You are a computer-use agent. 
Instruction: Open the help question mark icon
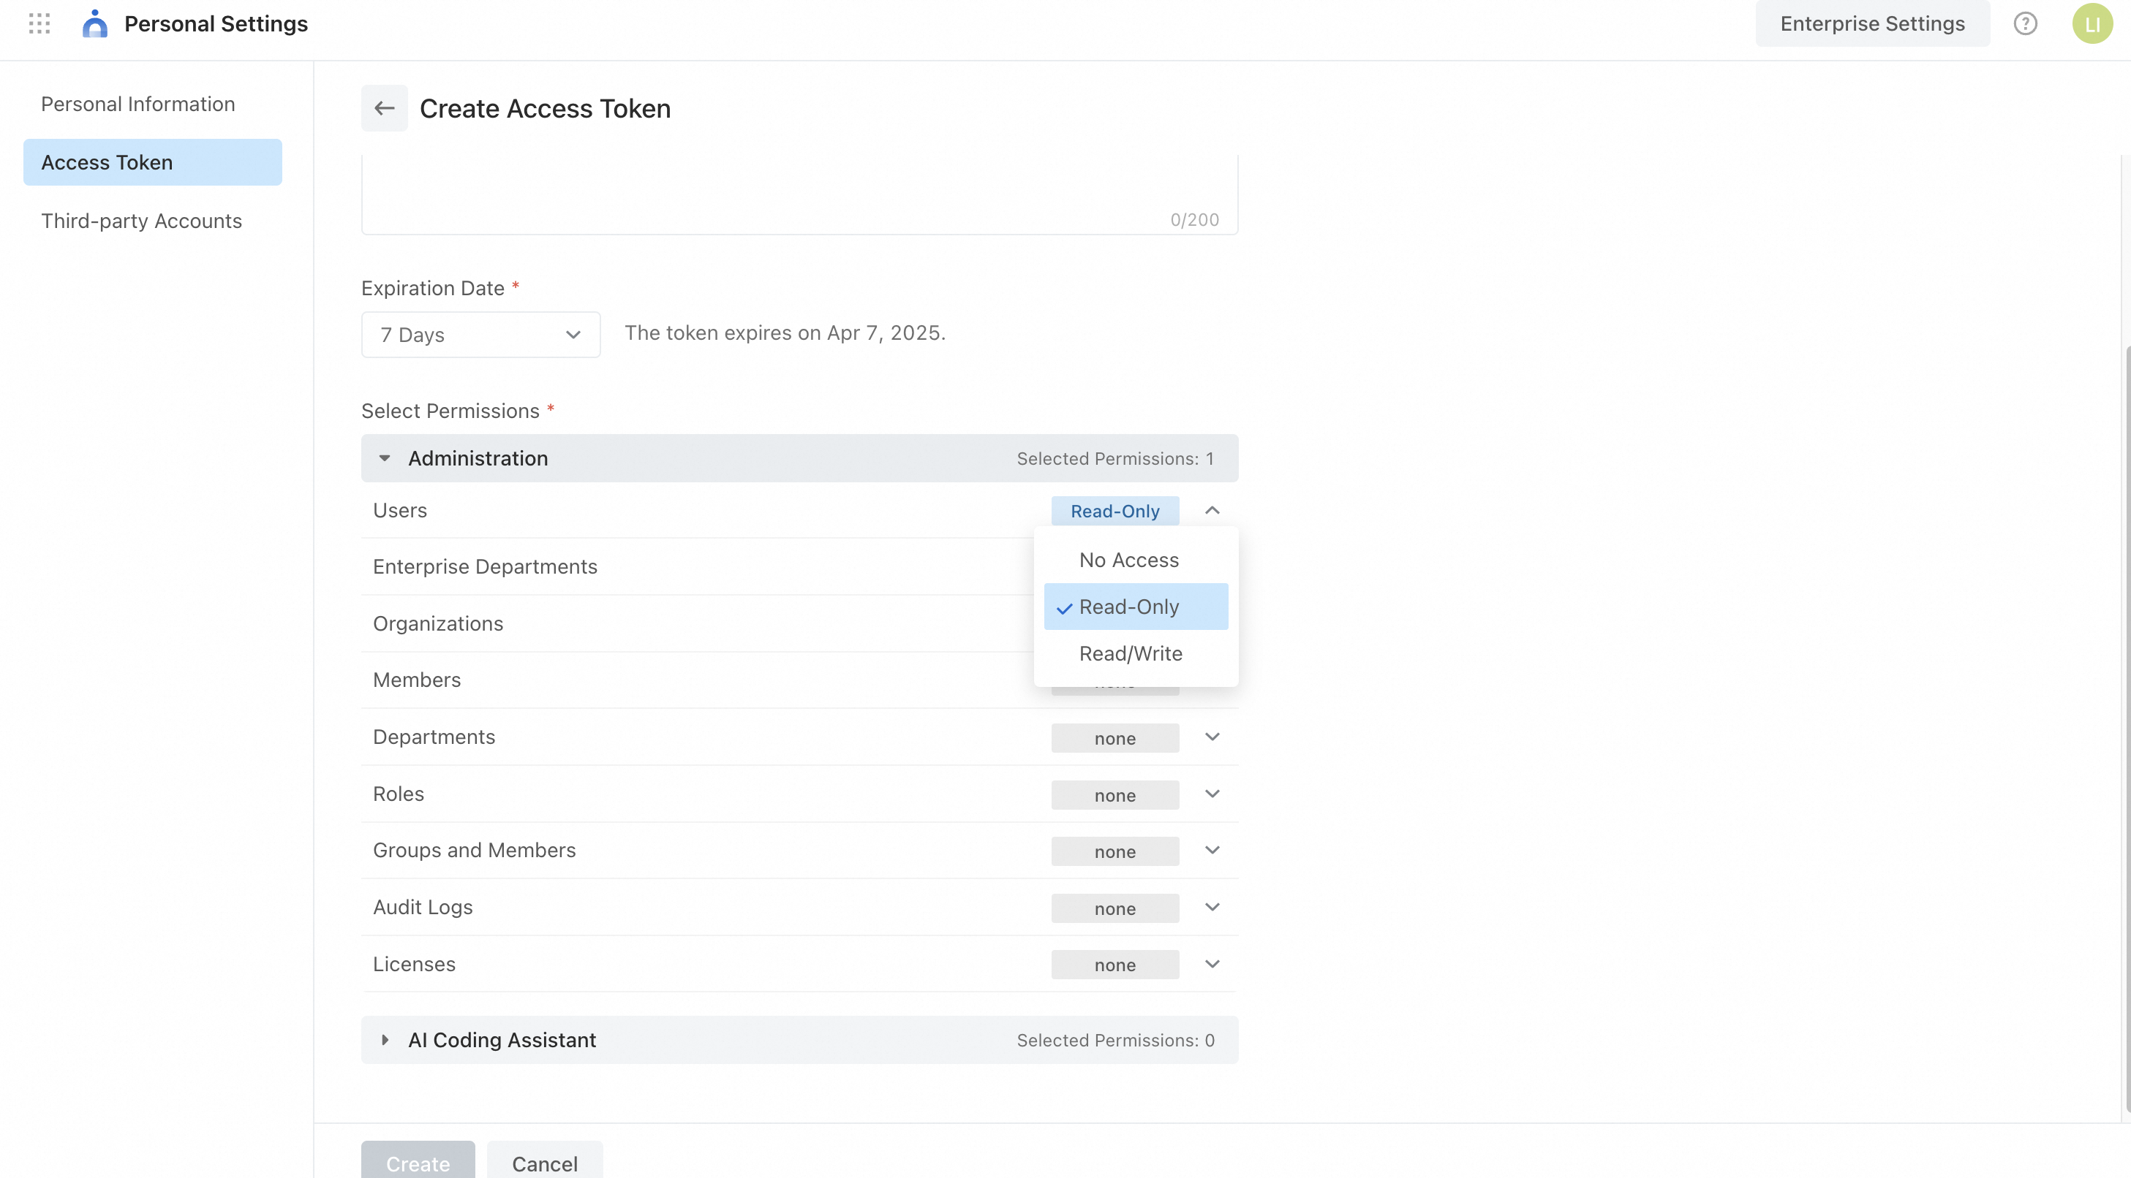tap(2024, 24)
